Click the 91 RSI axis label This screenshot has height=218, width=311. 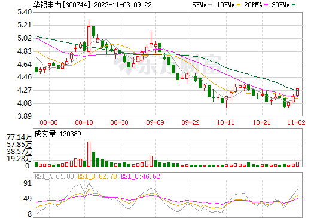coord(28,183)
